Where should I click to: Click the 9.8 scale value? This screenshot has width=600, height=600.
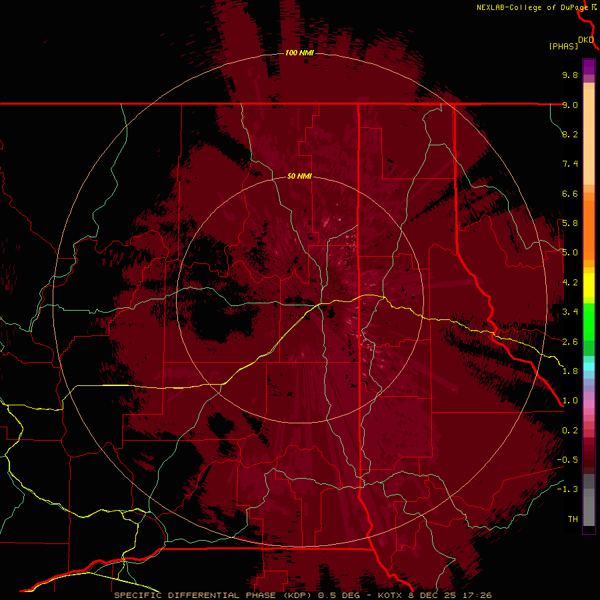point(570,75)
